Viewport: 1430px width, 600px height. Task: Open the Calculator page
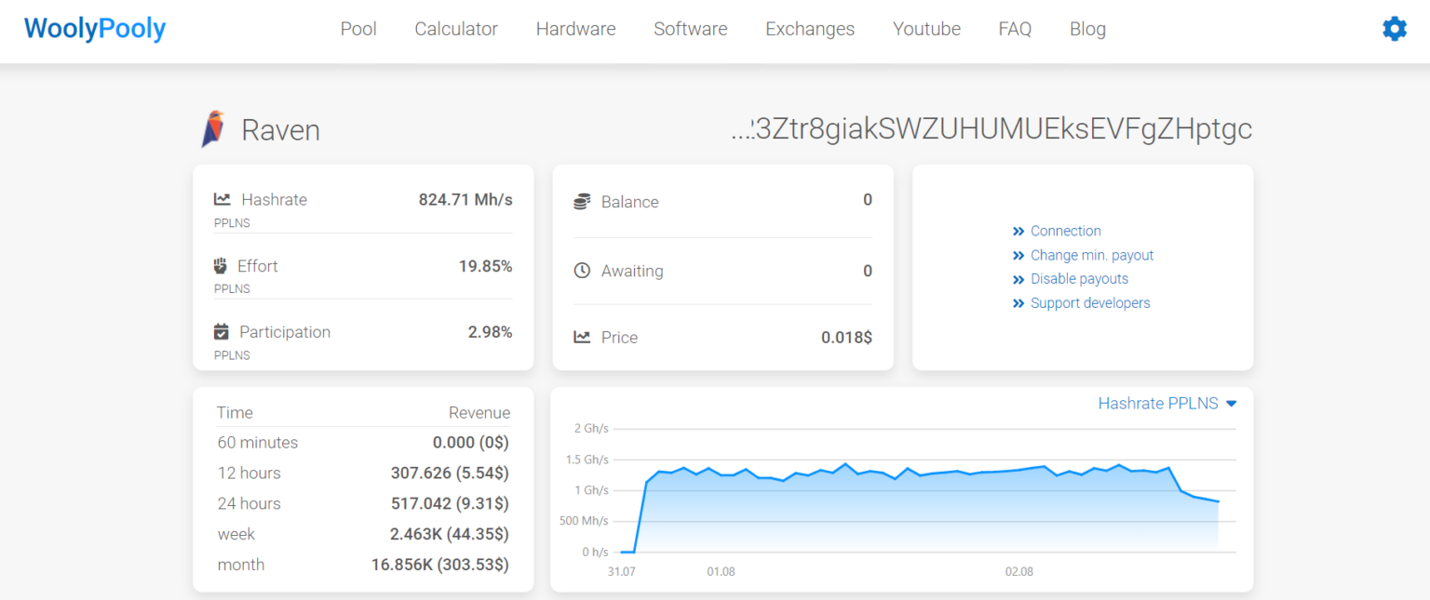click(x=455, y=29)
